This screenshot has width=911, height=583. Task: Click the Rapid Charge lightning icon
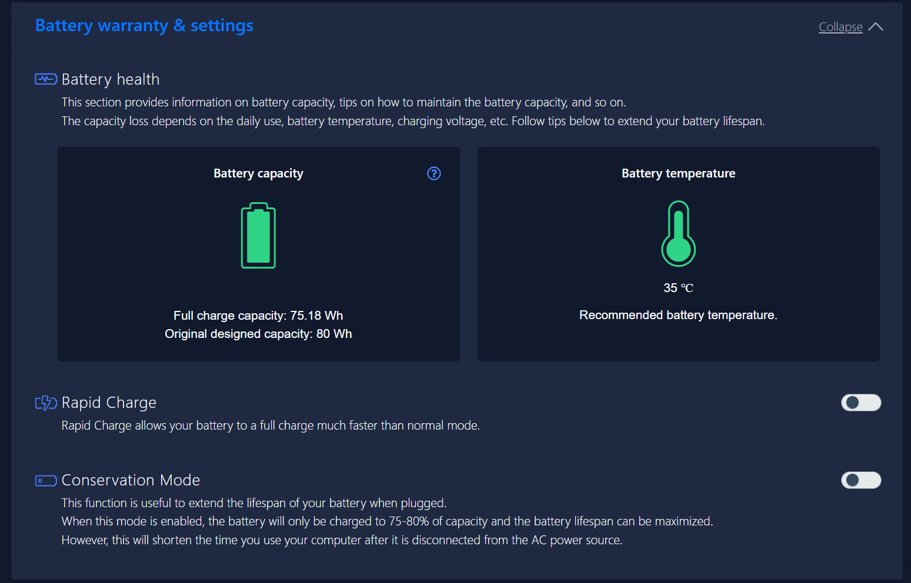(x=46, y=403)
